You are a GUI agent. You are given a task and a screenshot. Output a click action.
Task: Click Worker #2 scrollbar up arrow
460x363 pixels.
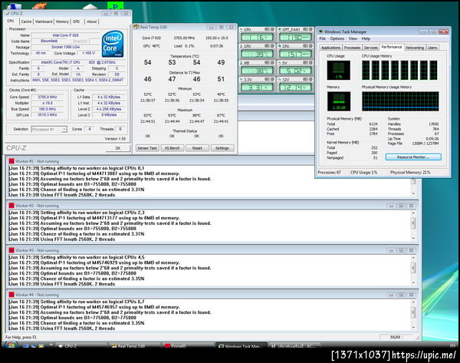click(x=413, y=213)
